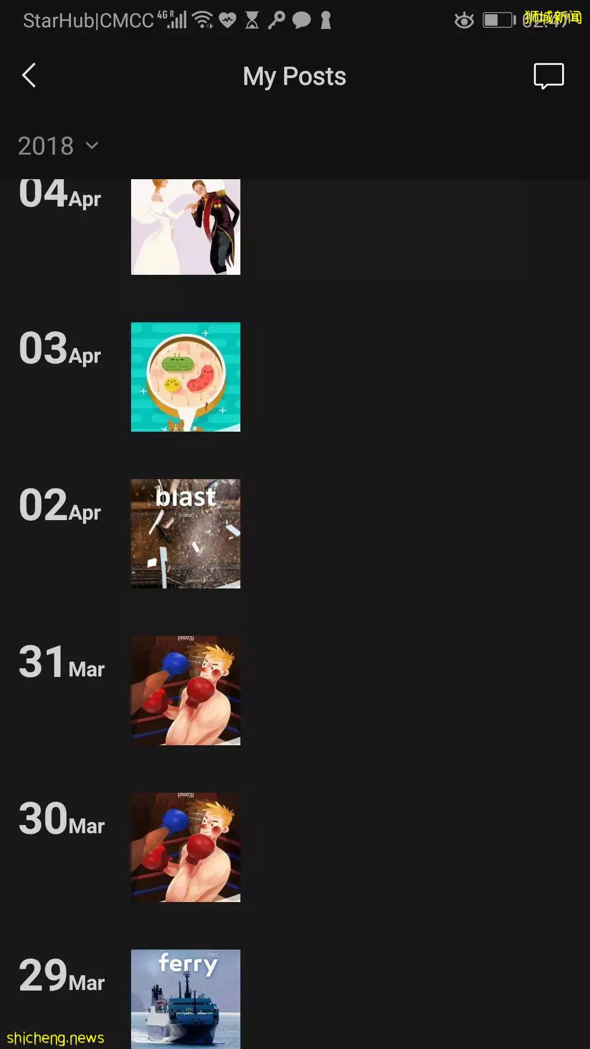Tap the My Posts title
Viewport: 590px width, 1049px height.
tap(294, 76)
